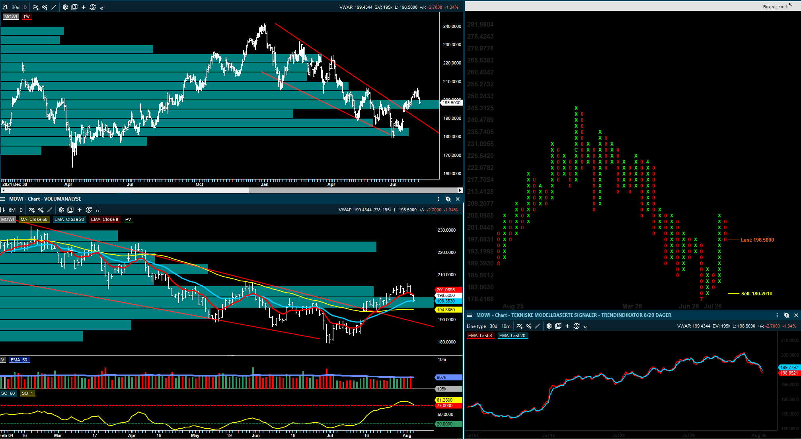Collapse the VOLUMANALYSE toolbar with double chevron
Viewport: 801px width, 439px height.
(97, 210)
